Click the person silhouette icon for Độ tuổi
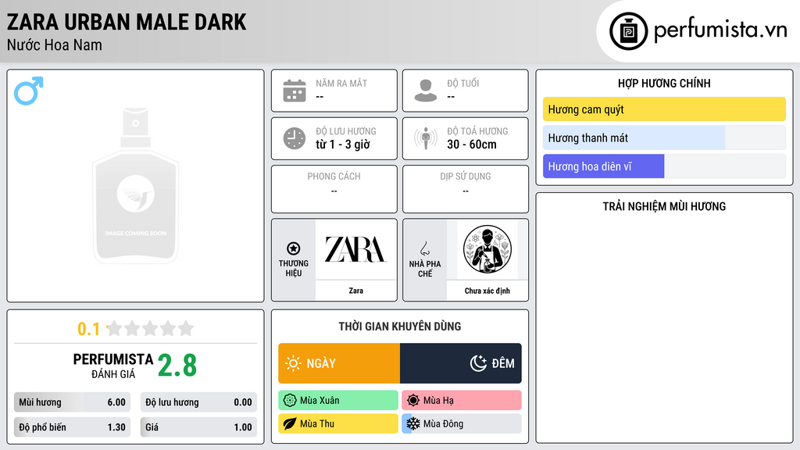Image resolution: width=800 pixels, height=450 pixels. click(x=426, y=91)
